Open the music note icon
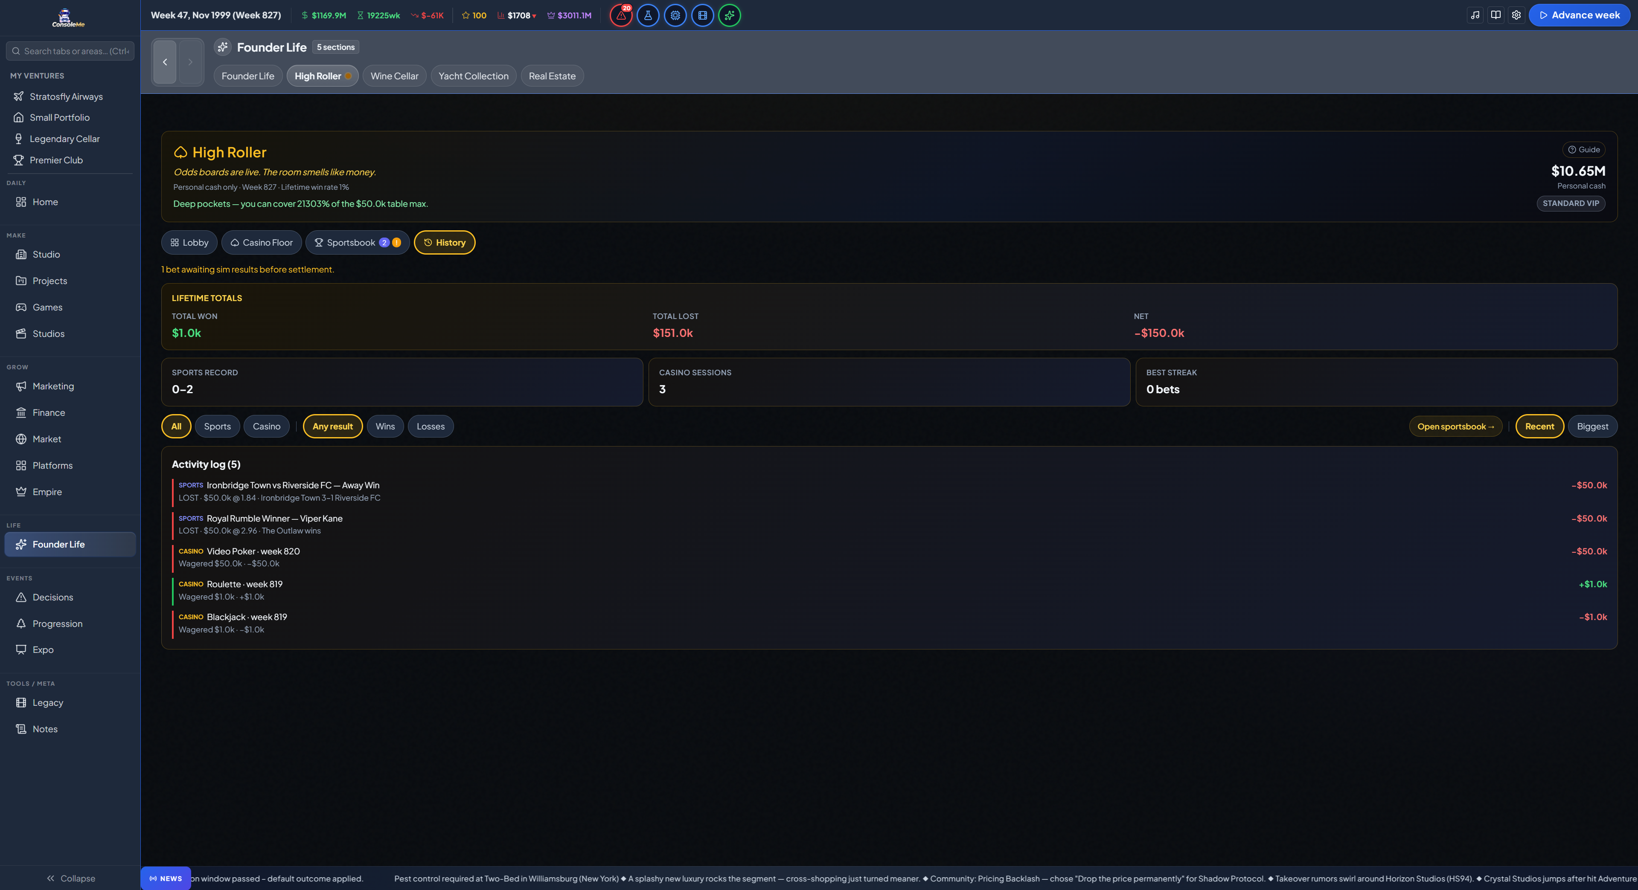Image resolution: width=1638 pixels, height=890 pixels. 1475,15
